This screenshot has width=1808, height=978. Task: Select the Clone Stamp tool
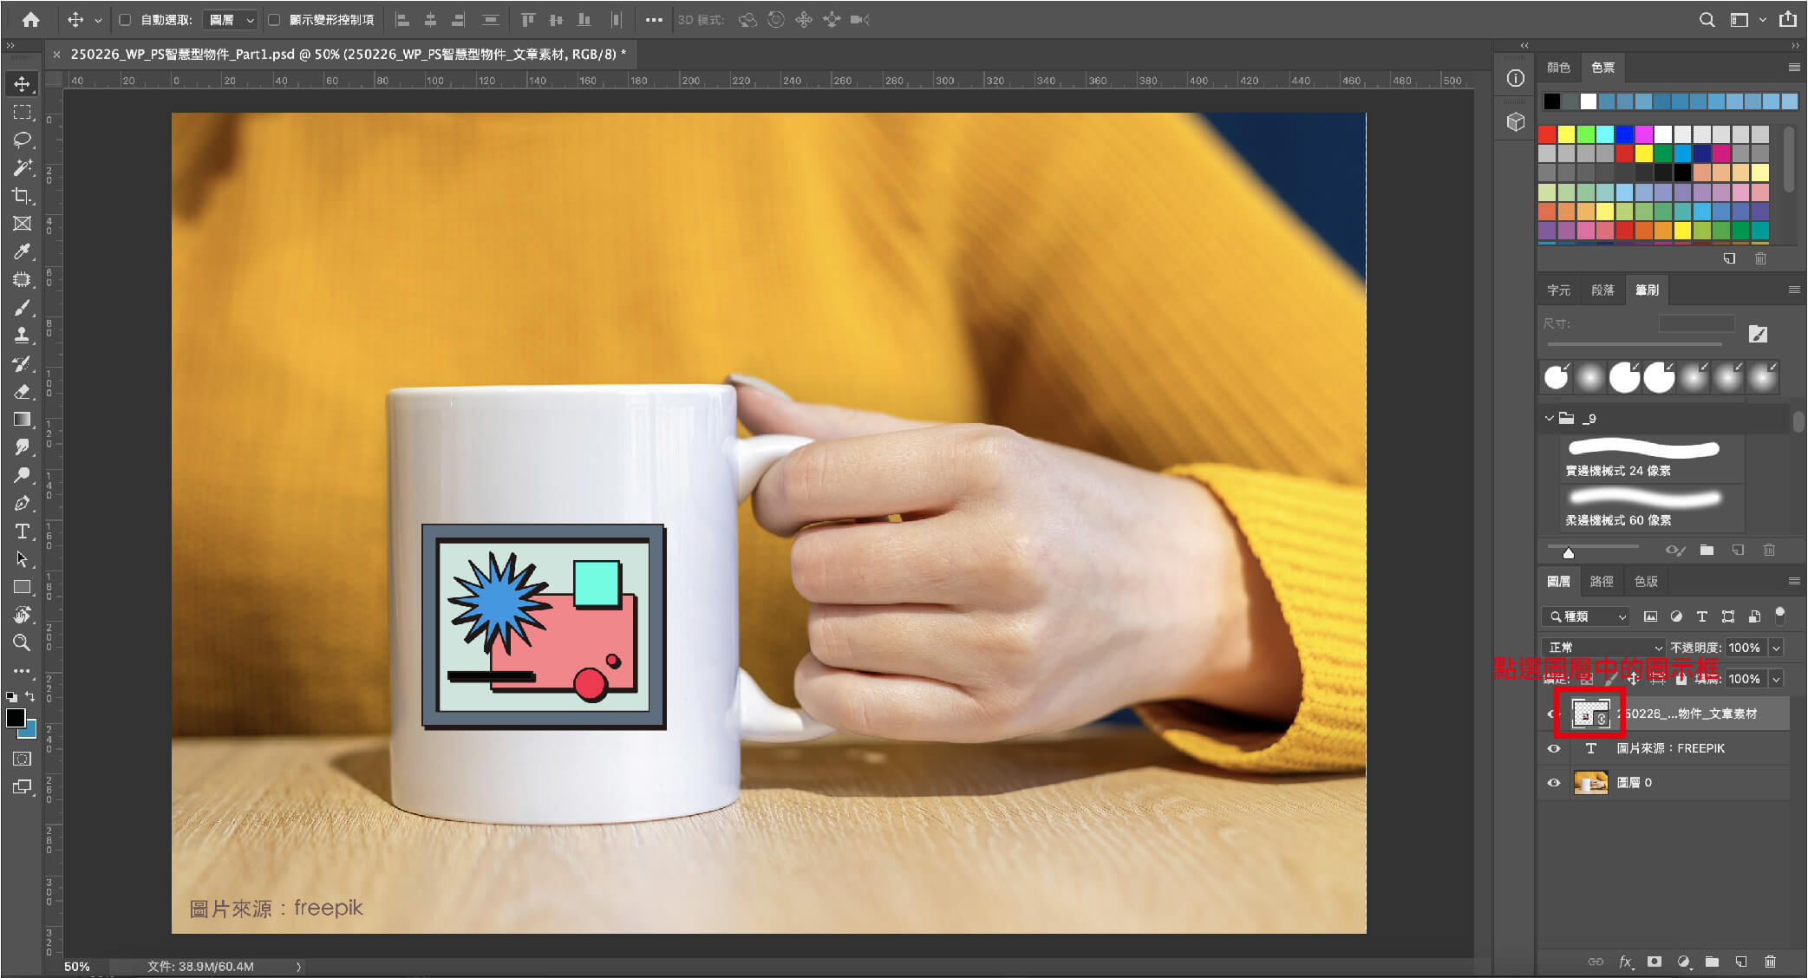(x=22, y=336)
